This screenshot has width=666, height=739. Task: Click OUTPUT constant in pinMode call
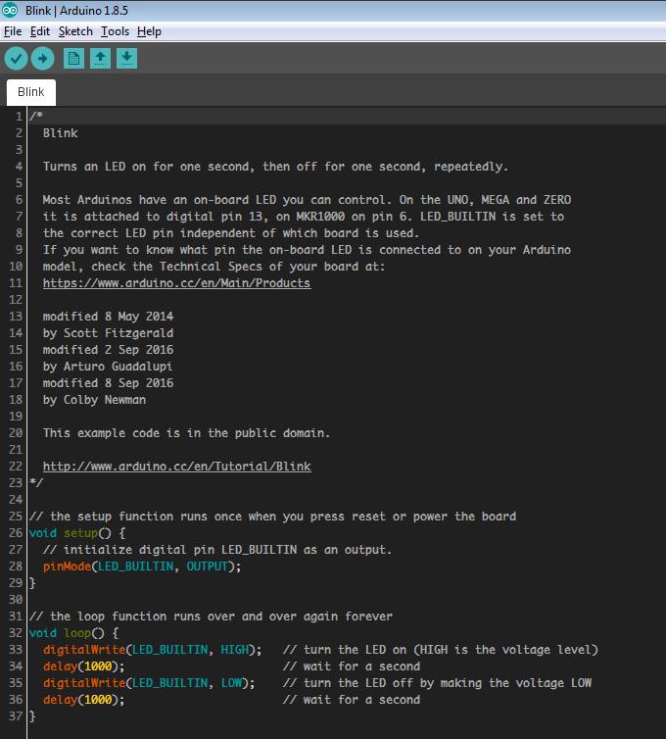(208, 567)
